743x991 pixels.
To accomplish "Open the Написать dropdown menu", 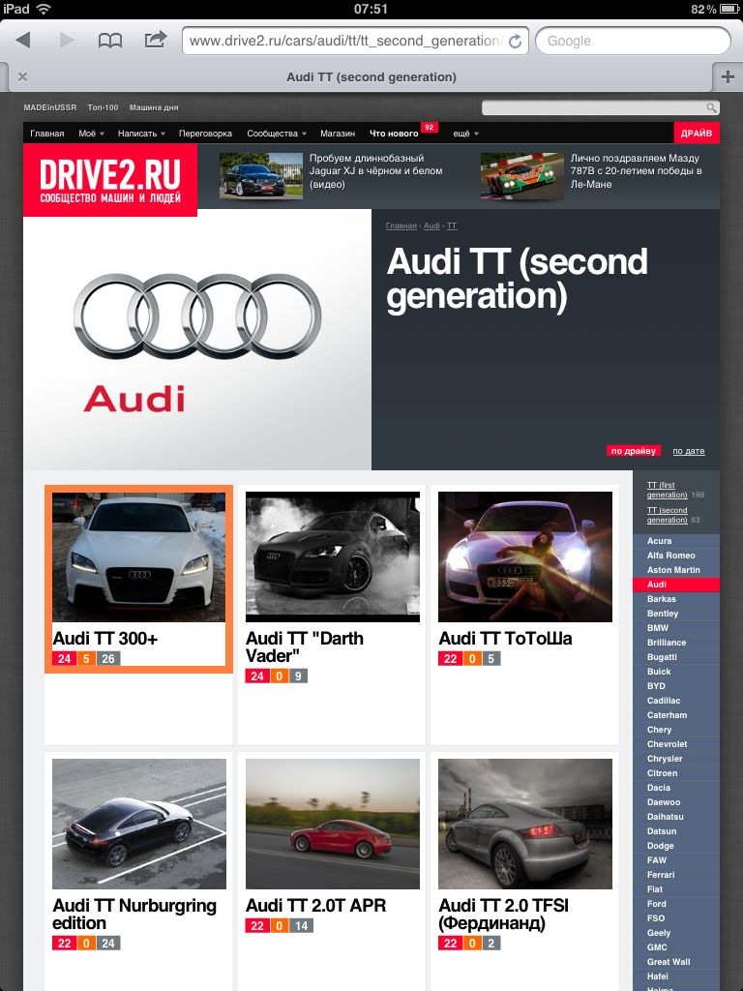I will point(141,134).
